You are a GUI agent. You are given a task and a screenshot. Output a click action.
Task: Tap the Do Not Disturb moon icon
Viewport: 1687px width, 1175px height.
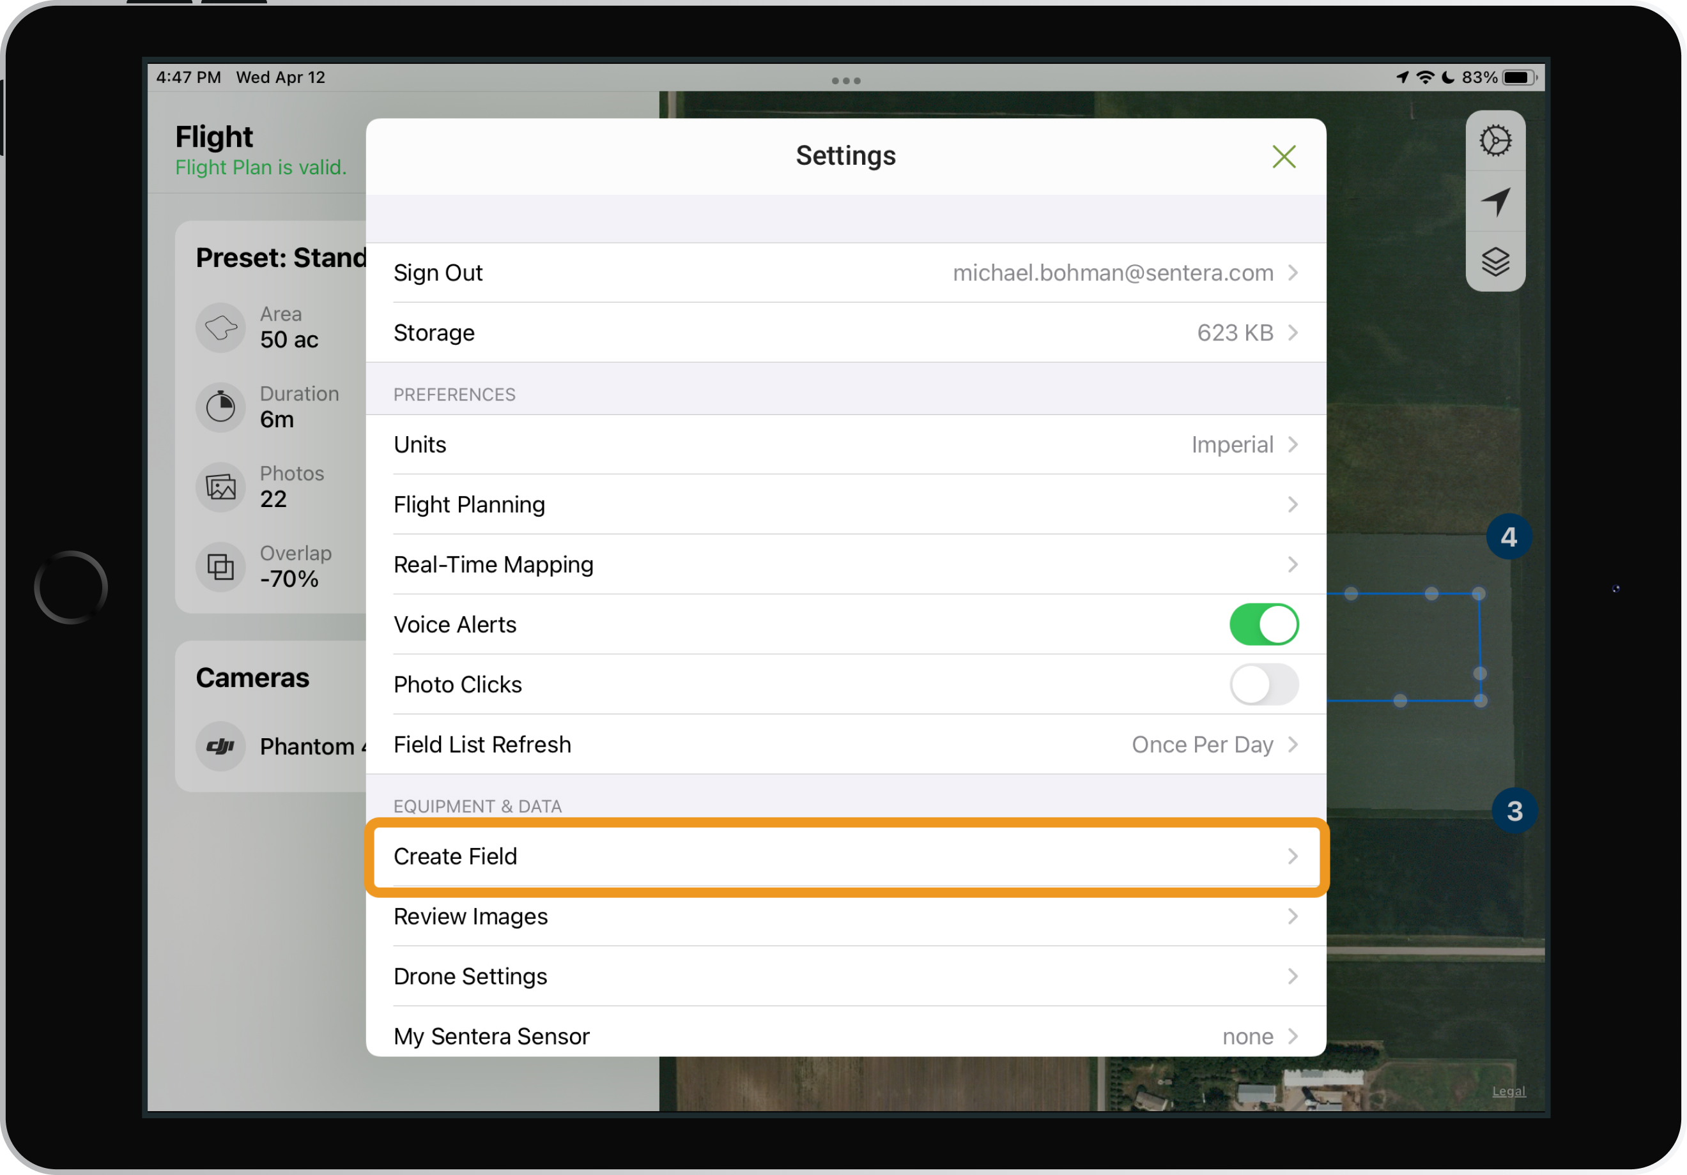[1447, 77]
